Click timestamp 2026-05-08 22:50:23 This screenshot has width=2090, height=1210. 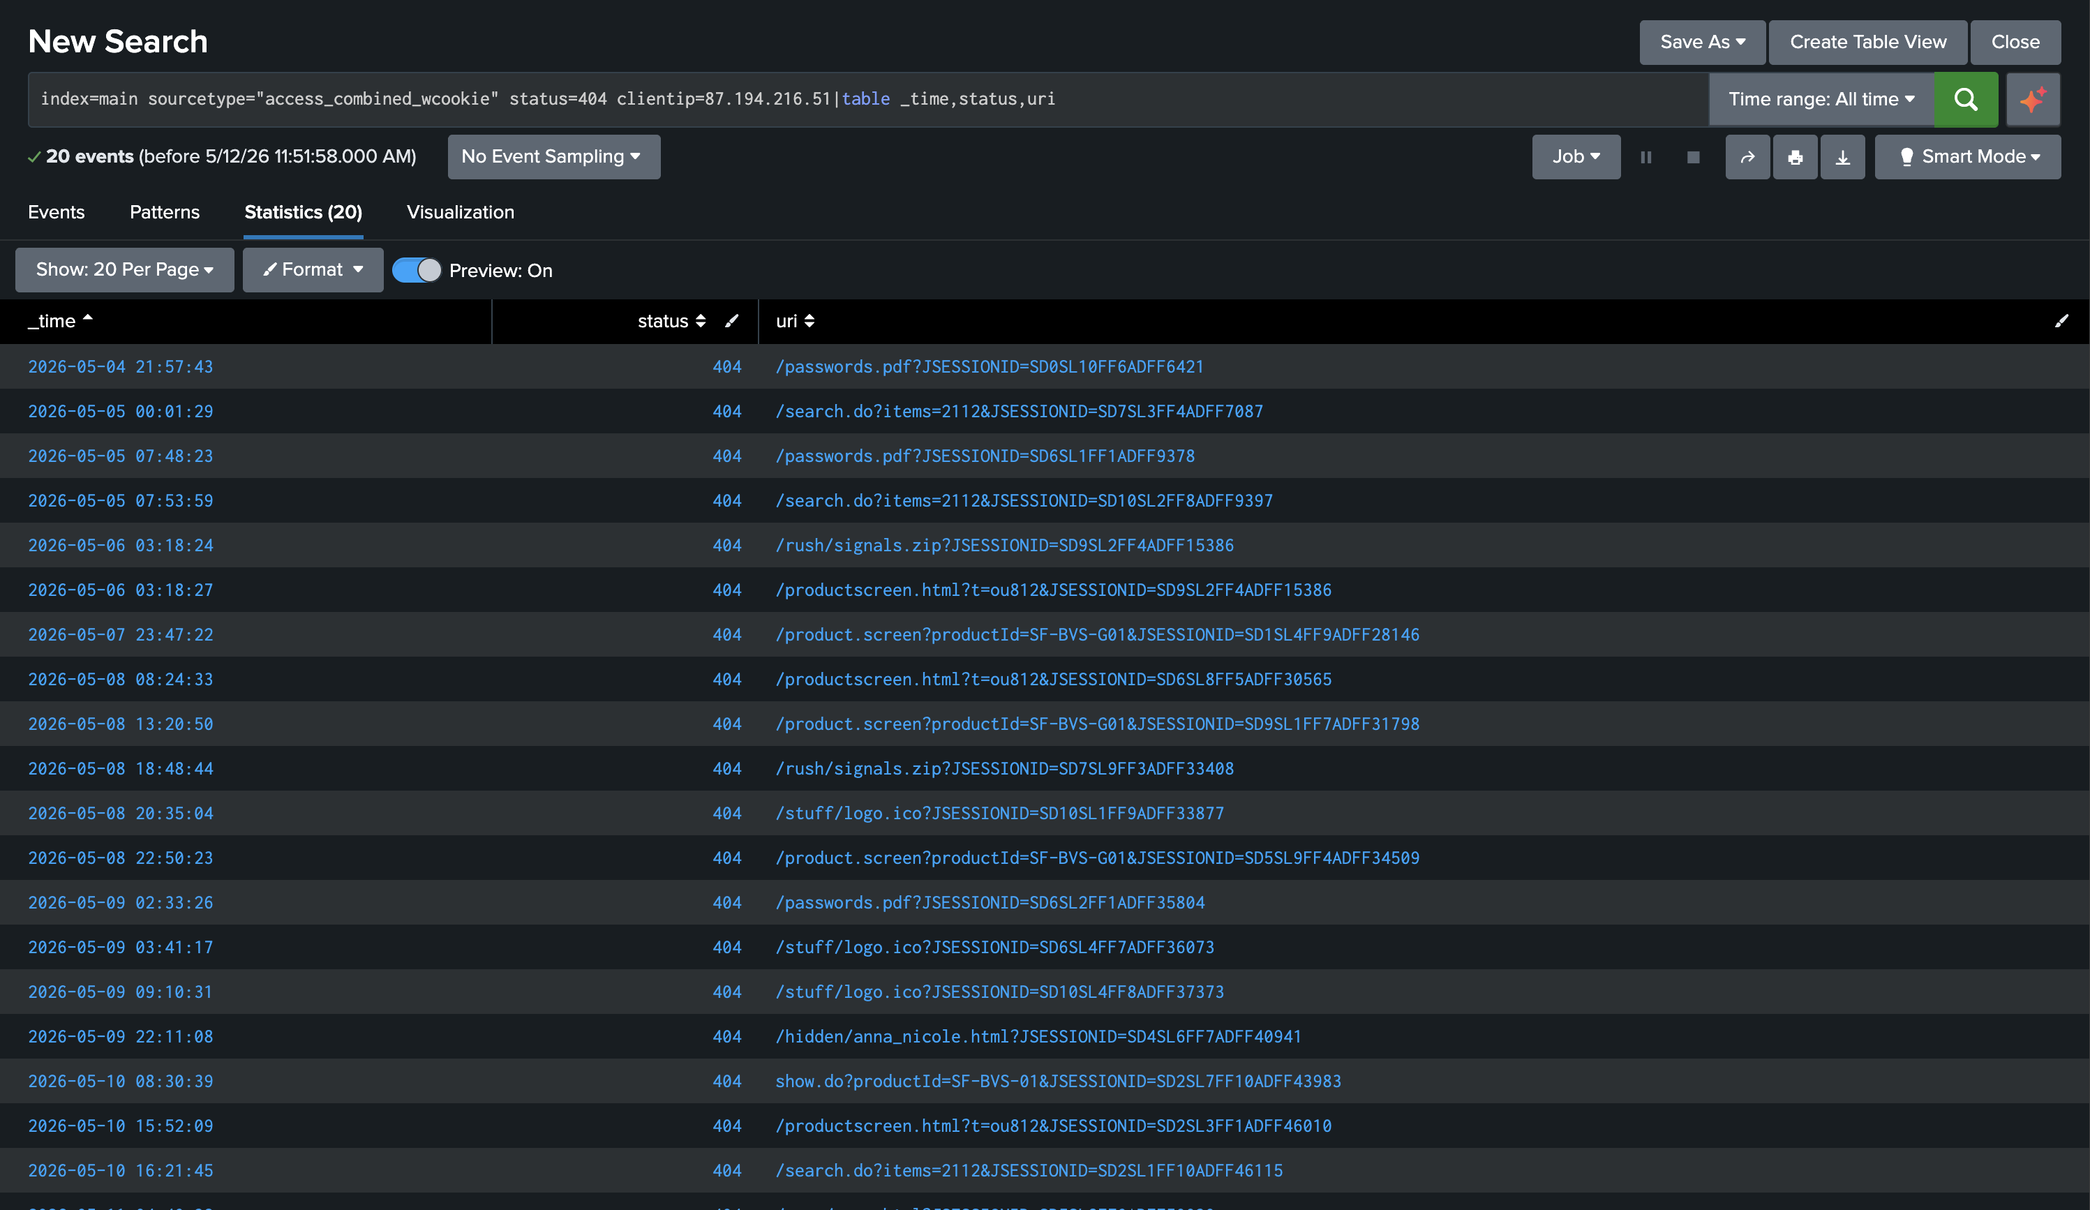click(120, 858)
